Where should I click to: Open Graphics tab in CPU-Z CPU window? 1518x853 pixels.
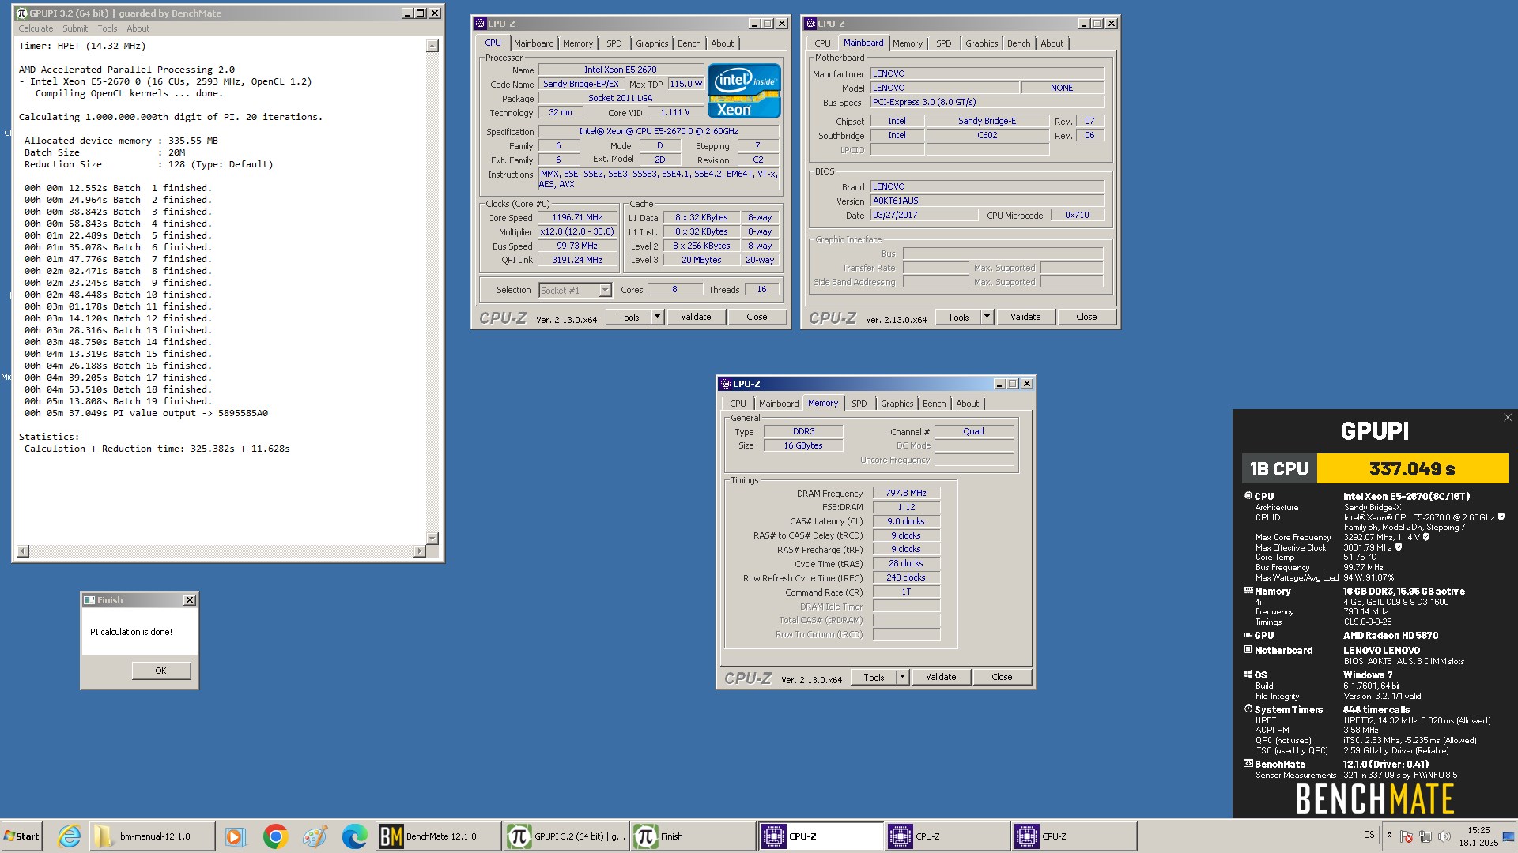point(652,43)
